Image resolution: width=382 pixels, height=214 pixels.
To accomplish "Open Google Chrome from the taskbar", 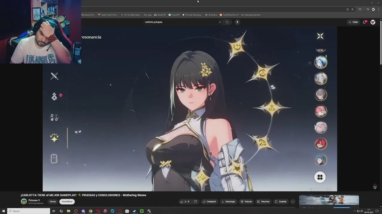I will pyautogui.click(x=90, y=211).
